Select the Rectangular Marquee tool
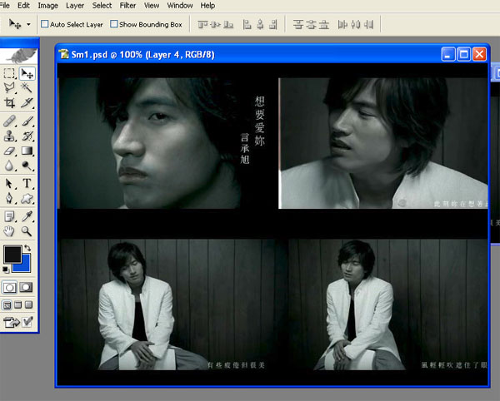This screenshot has width=500, height=401. (9, 74)
